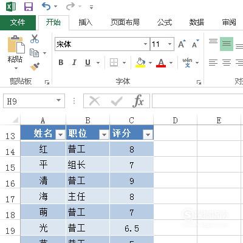This screenshot has width=243, height=243.
Task: Open Insert Function with the fx icon
Action: pos(139,101)
